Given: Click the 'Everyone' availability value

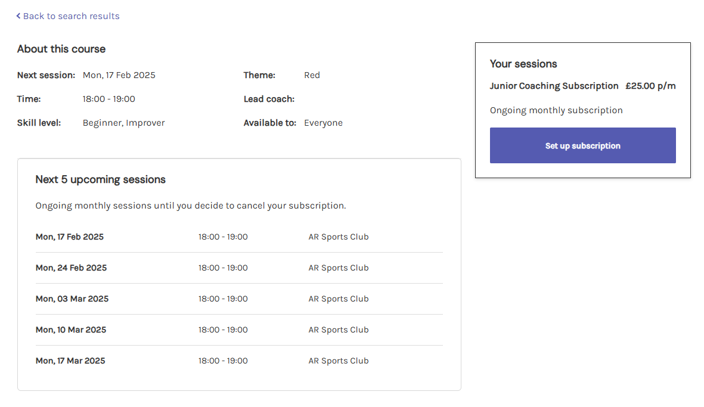Looking at the screenshot, I should 323,123.
